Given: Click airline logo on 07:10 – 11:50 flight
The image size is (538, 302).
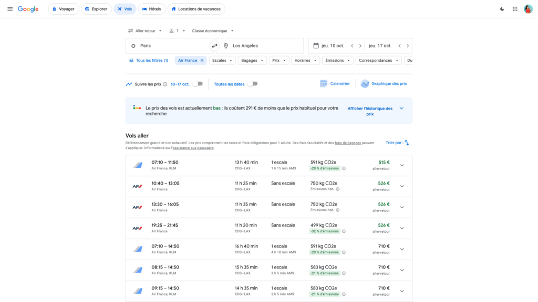Looking at the screenshot, I should [138, 165].
